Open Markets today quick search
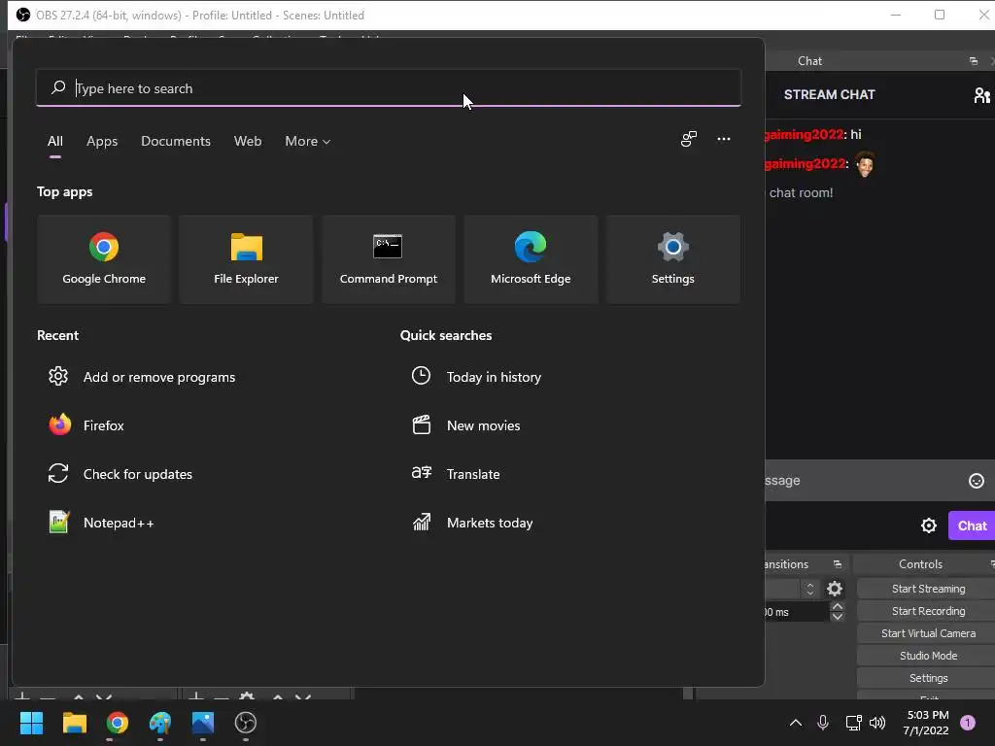Viewport: 995px width, 746px height. click(473, 523)
